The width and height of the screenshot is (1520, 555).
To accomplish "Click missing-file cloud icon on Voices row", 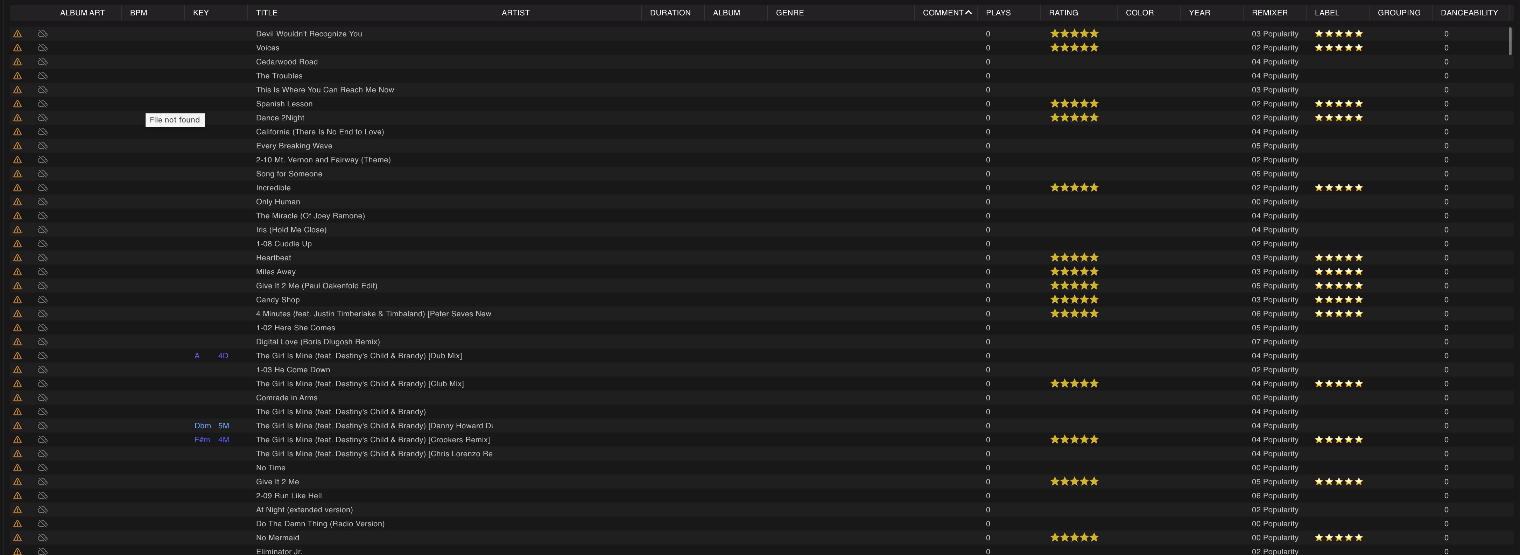I will point(42,48).
